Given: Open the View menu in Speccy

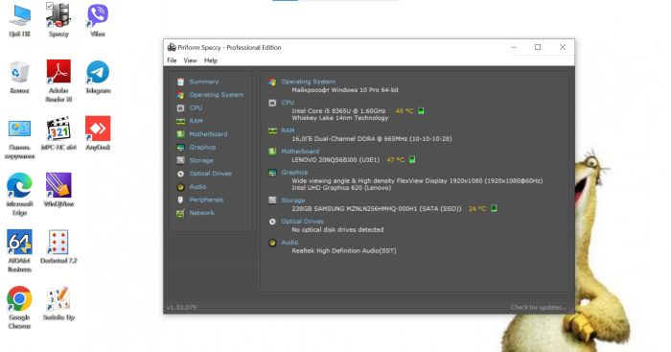Looking at the screenshot, I should click(x=190, y=60).
